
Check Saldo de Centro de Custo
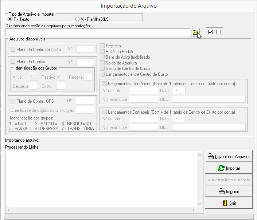[x=102, y=68]
